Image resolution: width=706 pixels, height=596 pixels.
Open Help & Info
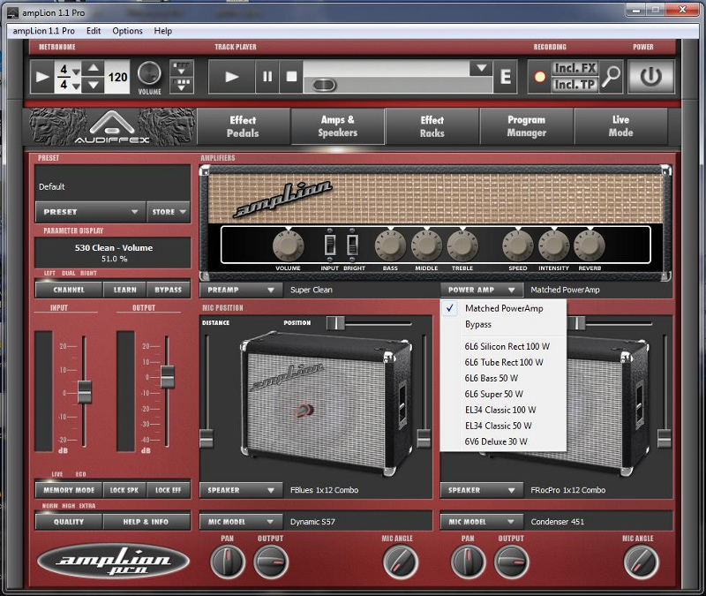coord(146,522)
